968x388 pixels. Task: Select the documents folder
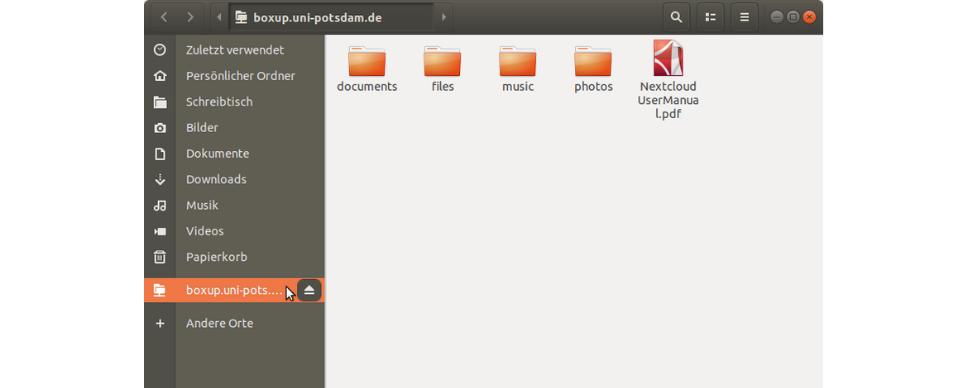click(367, 68)
